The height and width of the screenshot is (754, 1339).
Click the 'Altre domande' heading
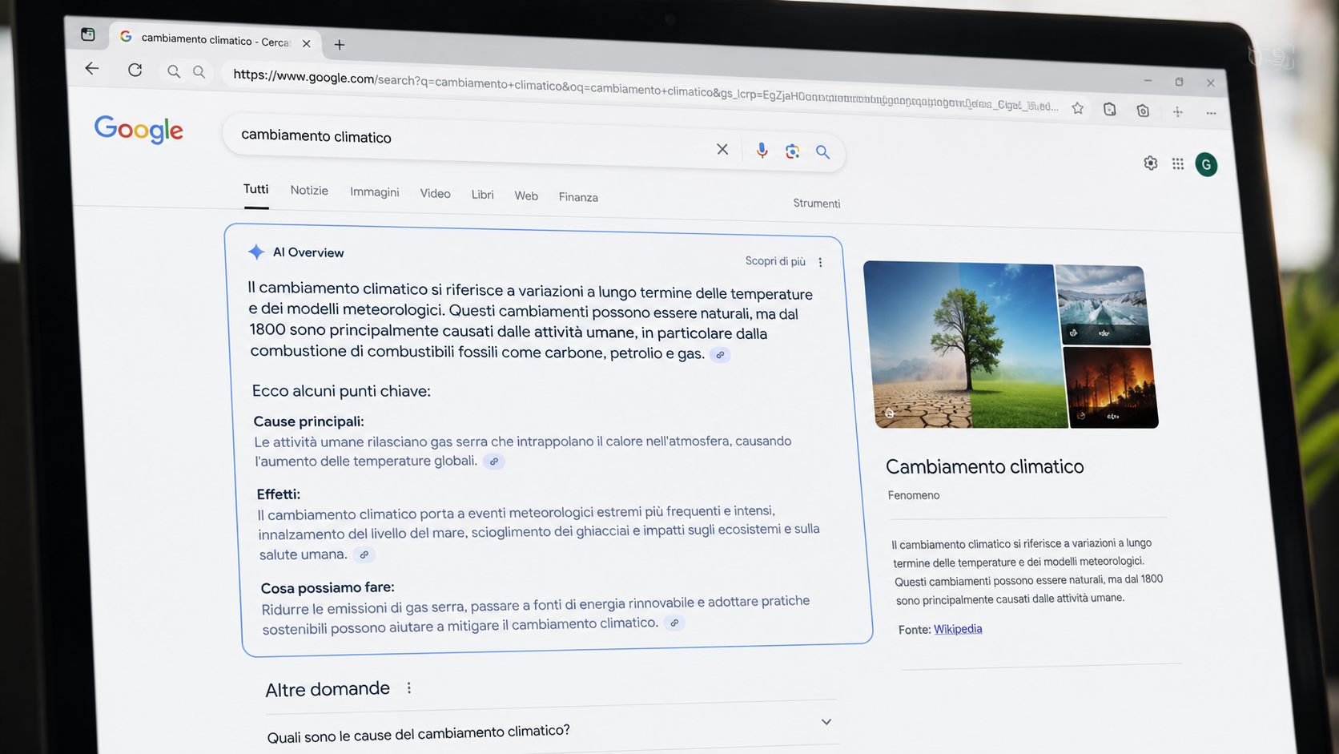[x=328, y=689]
